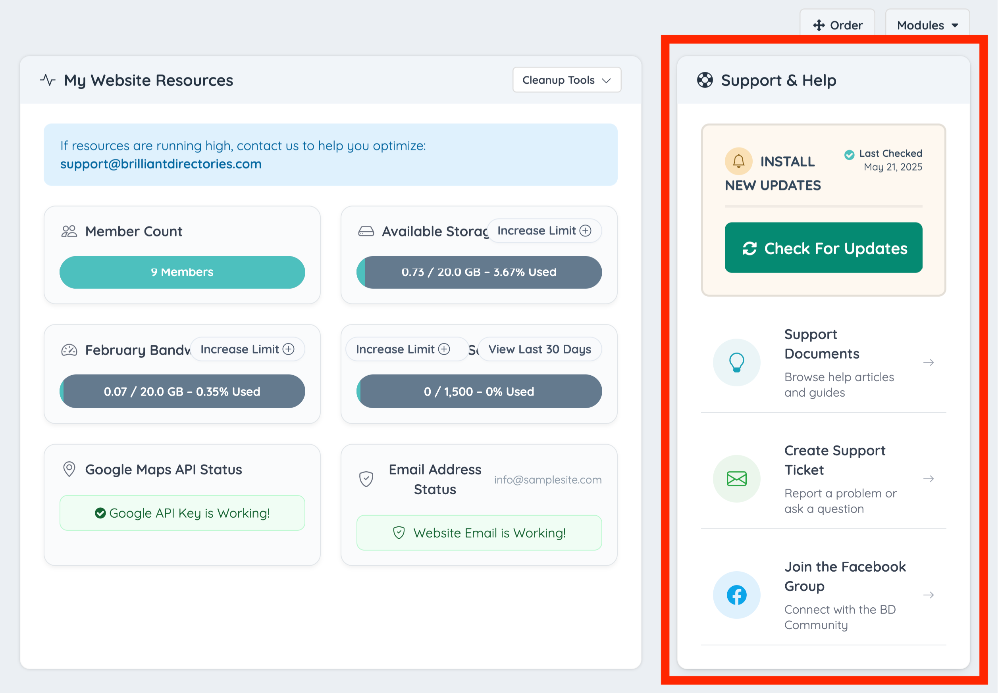Click the members icon beside Member Count
This screenshot has height=693, width=998.
[69, 231]
